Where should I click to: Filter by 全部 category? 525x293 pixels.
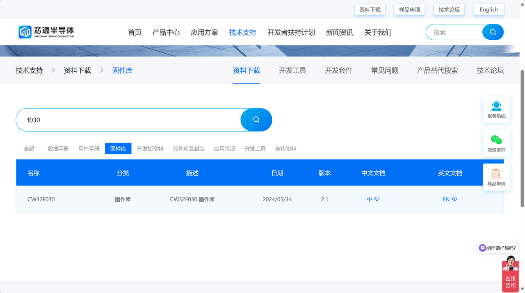click(x=29, y=149)
